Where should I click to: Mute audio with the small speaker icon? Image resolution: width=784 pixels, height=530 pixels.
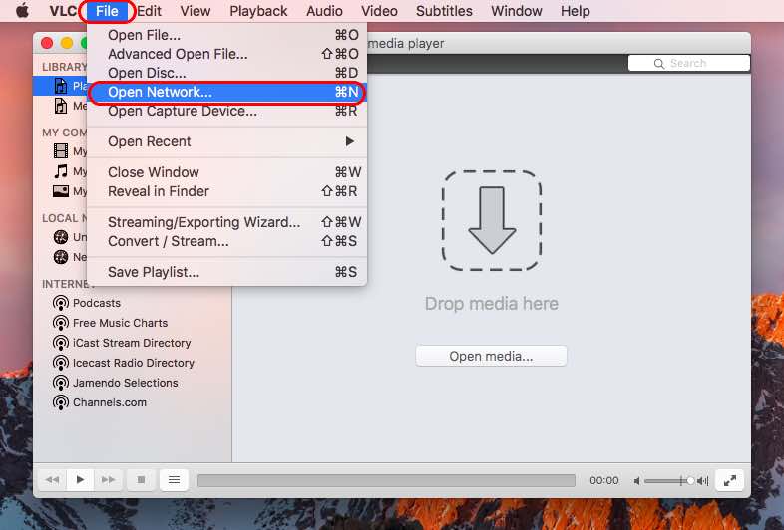pos(636,481)
